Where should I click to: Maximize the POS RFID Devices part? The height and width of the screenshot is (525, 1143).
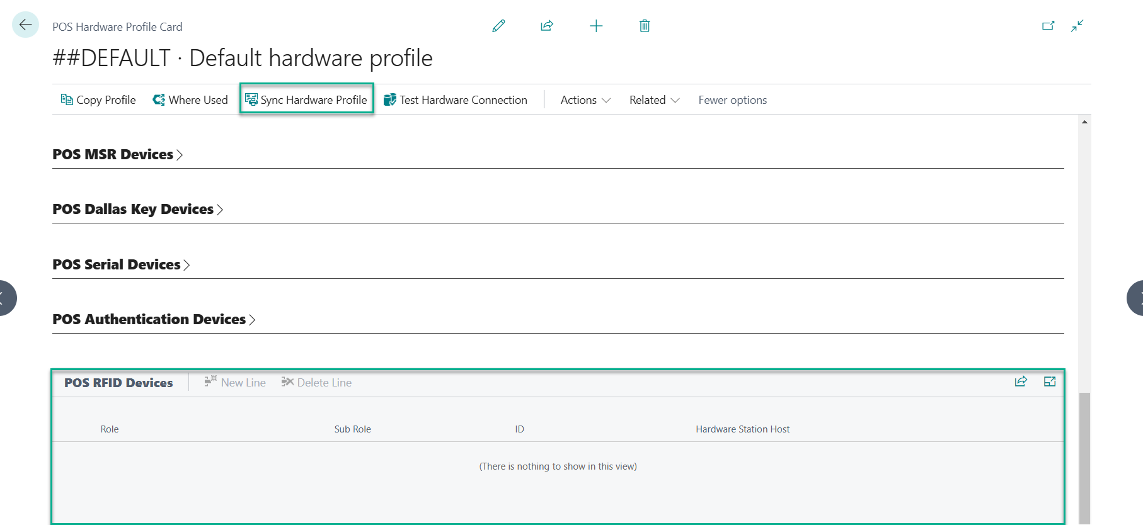click(1050, 381)
